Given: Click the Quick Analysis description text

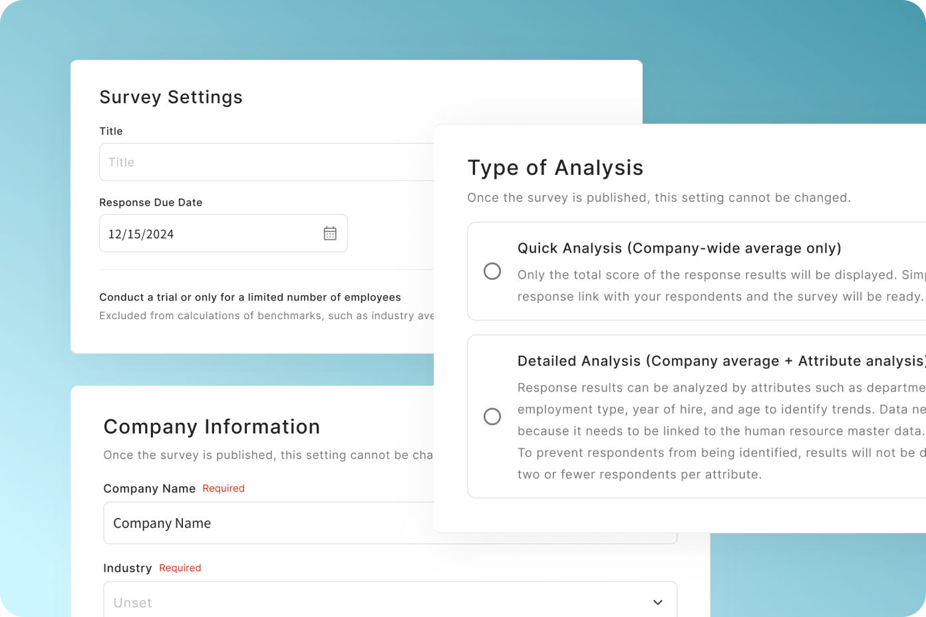Looking at the screenshot, I should click(722, 286).
